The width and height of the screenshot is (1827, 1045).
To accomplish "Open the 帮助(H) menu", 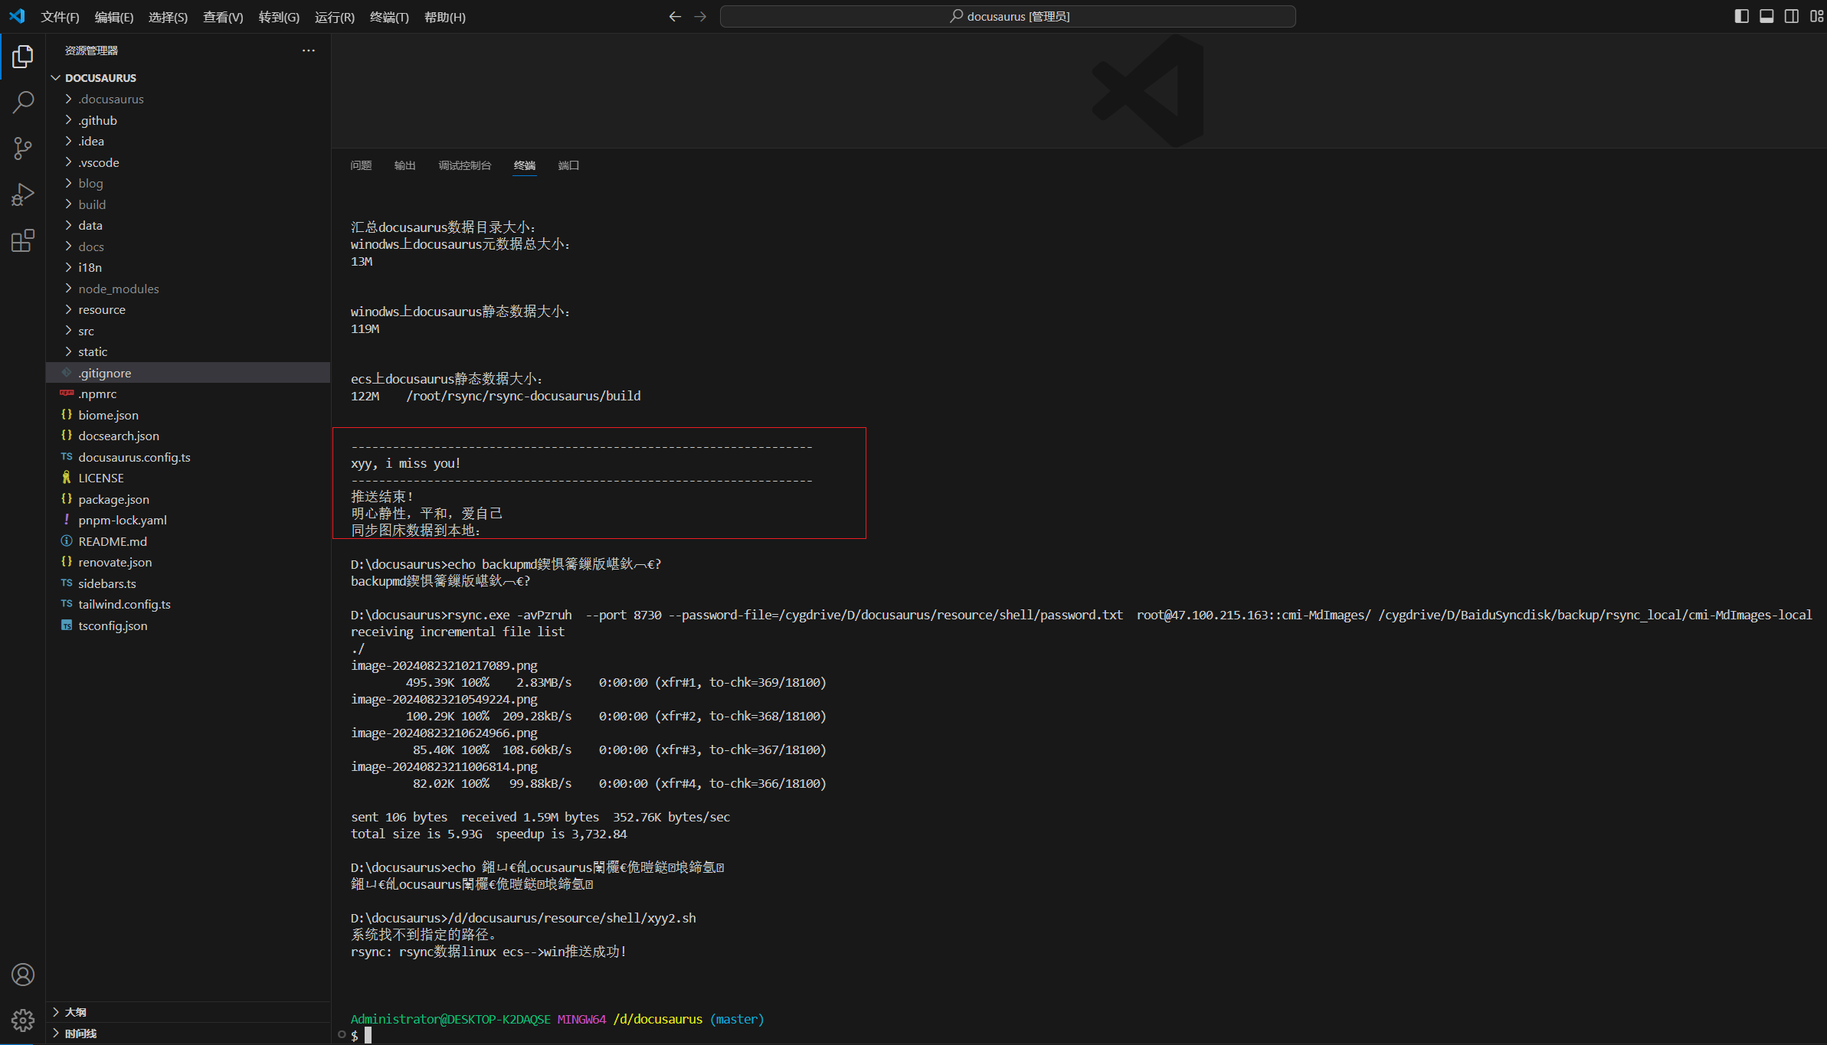I will [x=445, y=17].
